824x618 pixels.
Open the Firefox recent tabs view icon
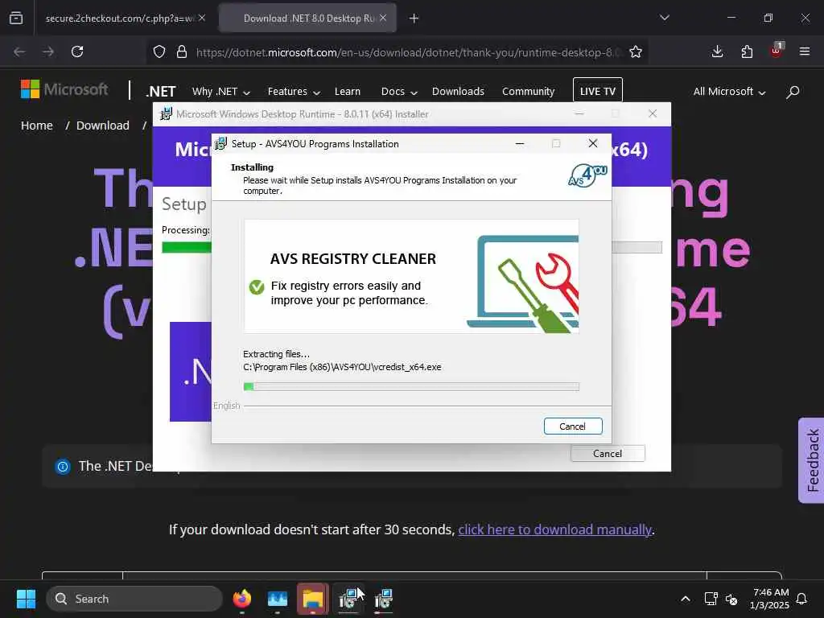click(x=16, y=18)
